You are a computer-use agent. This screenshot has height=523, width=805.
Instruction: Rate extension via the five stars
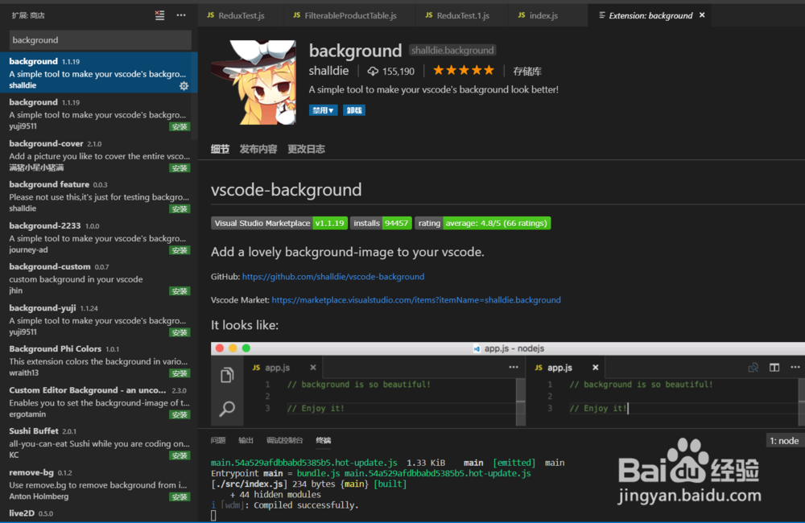(464, 70)
